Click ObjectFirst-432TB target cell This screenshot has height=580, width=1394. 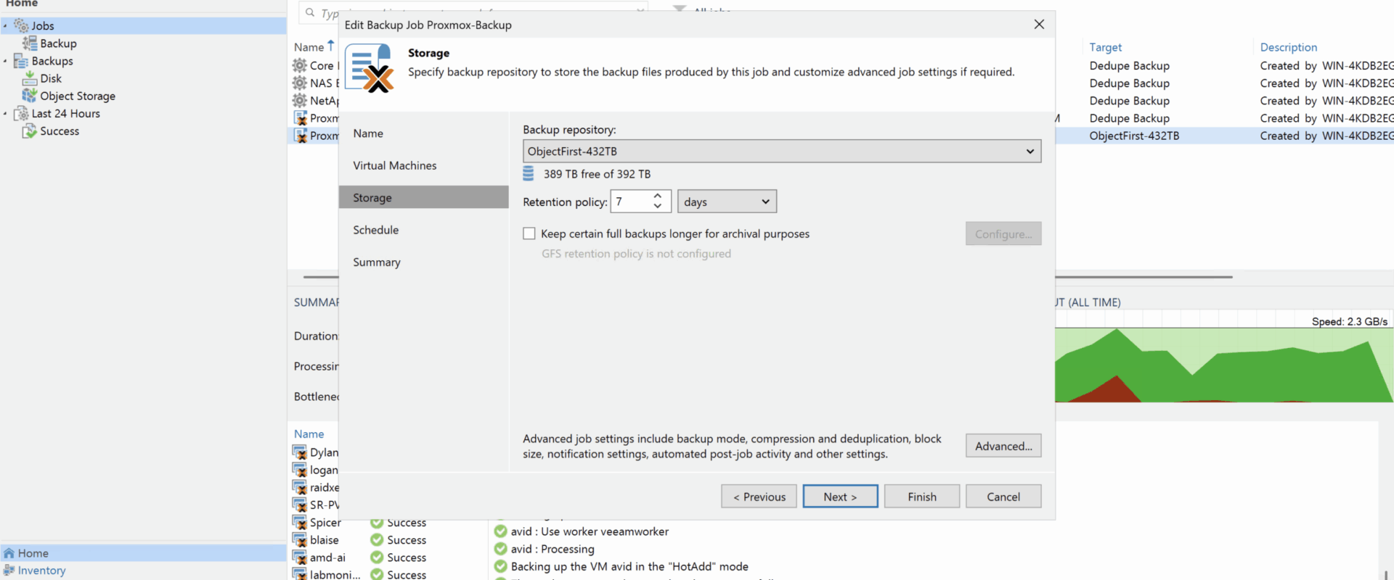point(1134,136)
